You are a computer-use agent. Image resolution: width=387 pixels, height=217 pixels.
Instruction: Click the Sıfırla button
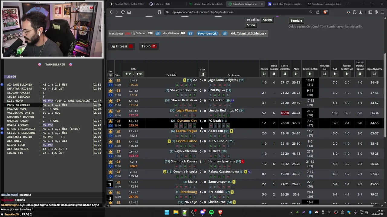point(251,25)
